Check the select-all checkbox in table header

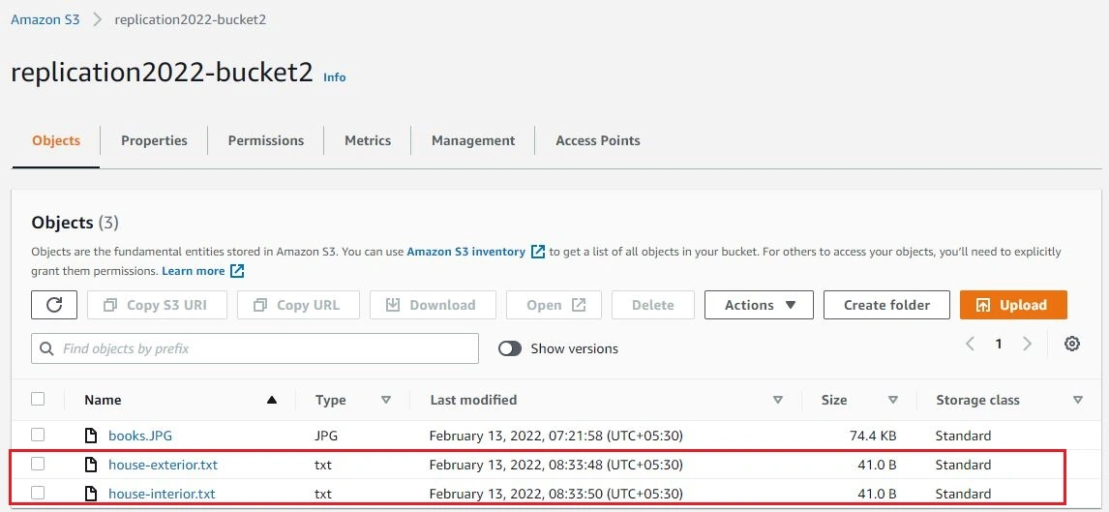[x=38, y=399]
